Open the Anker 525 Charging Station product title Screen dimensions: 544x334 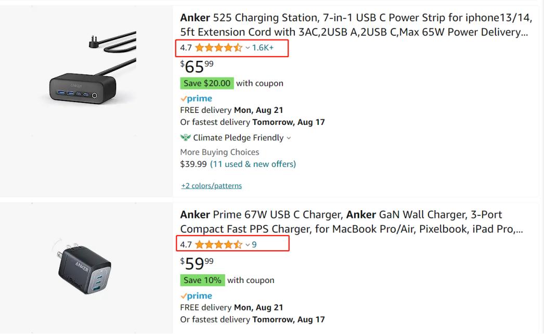click(356, 25)
